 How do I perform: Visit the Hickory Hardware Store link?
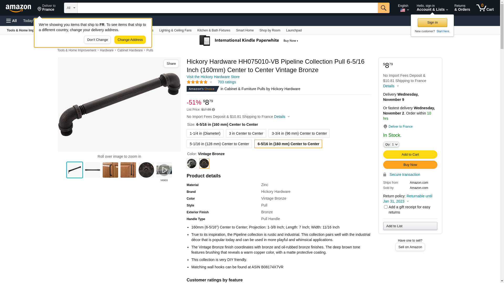coord(213,77)
